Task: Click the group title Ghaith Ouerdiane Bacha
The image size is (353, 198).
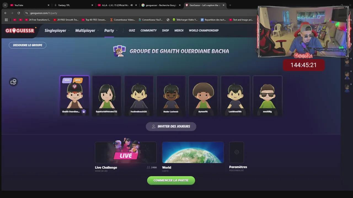Action: (x=179, y=51)
